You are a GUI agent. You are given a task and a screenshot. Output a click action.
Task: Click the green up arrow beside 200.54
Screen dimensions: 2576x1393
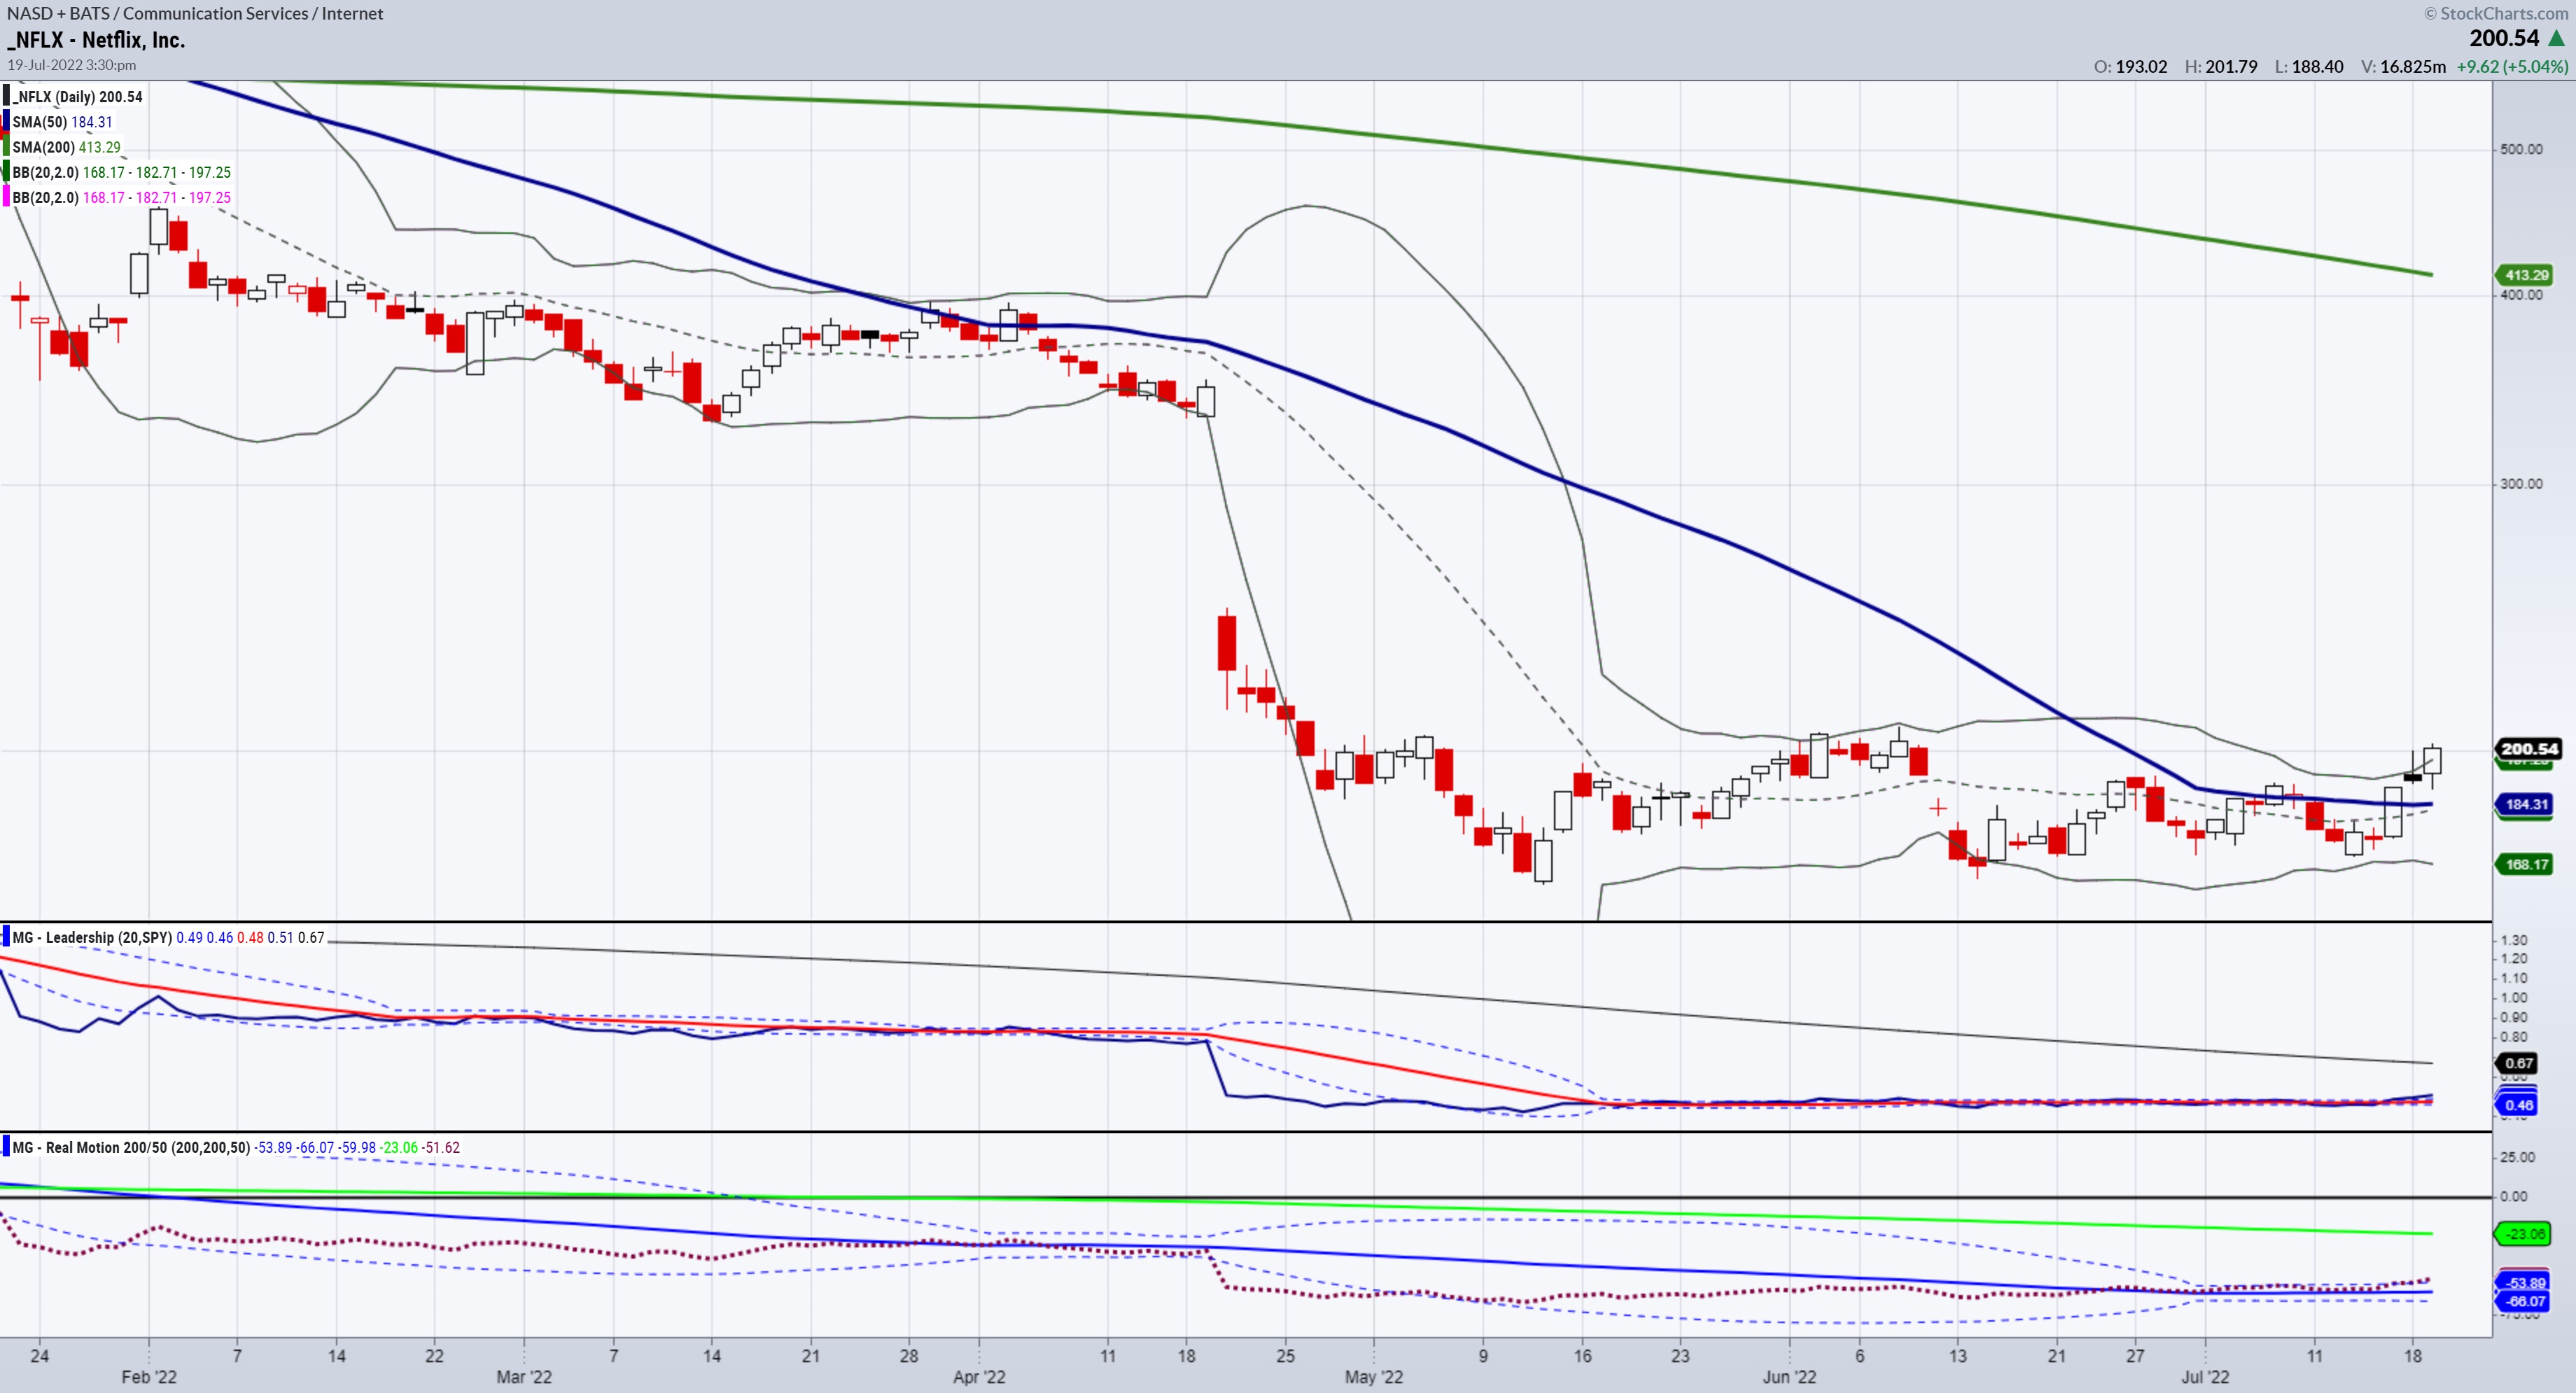pos(2557,38)
